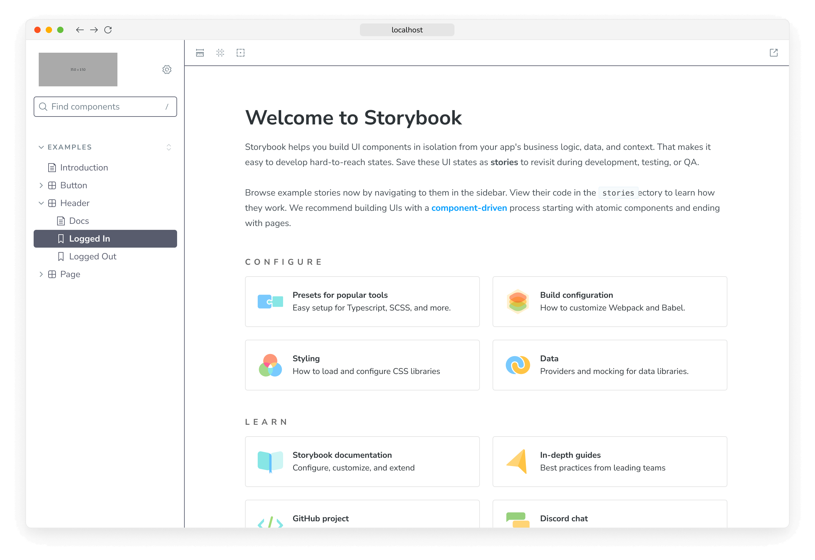
Task: Follow the component-driven link
Action: (x=469, y=208)
